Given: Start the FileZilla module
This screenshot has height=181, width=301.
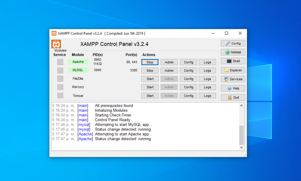Looking at the screenshot, I should (x=150, y=79).
